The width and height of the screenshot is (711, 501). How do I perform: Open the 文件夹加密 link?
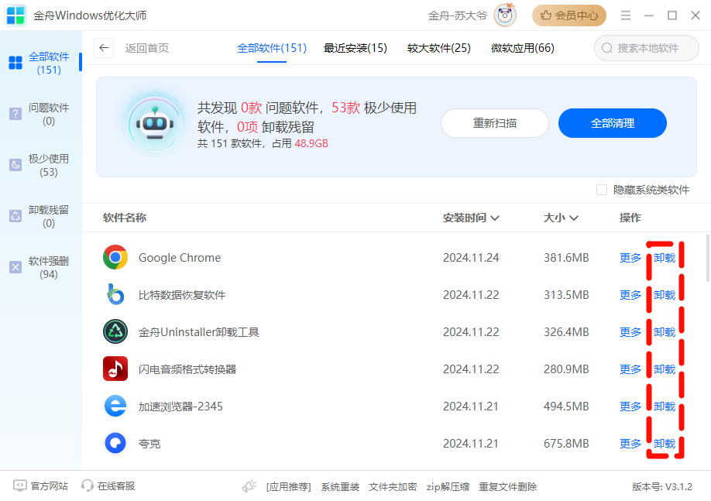pos(393,486)
